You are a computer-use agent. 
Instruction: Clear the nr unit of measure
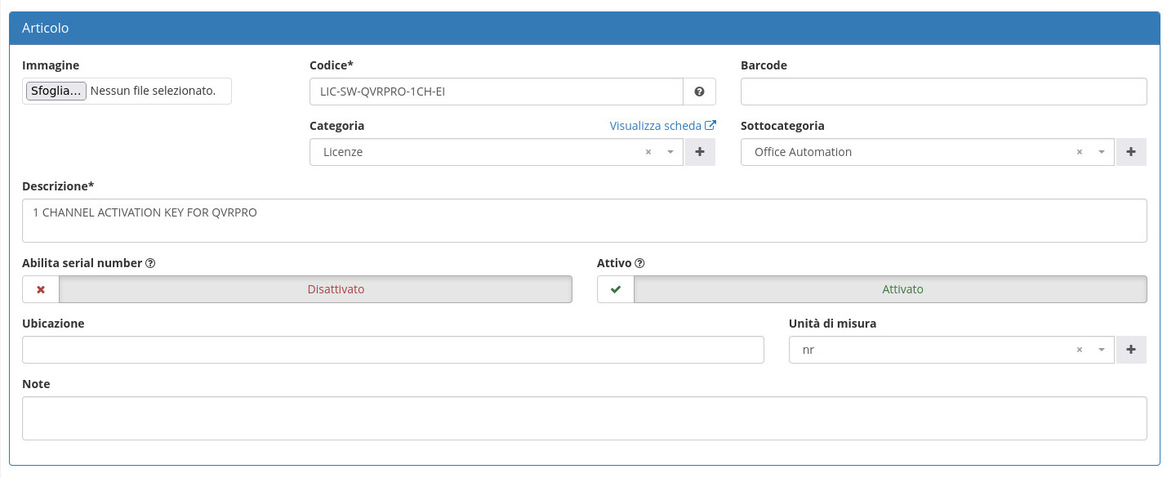1080,350
